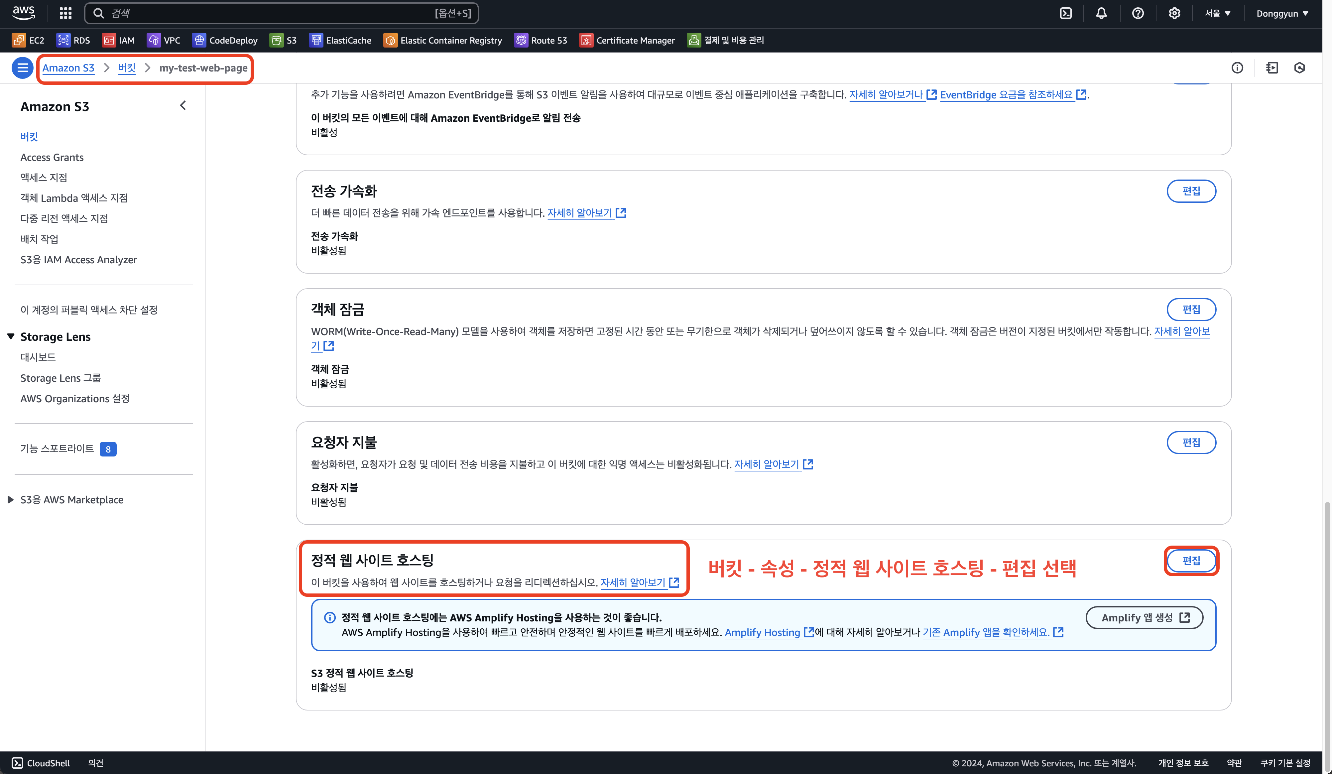
Task: Select 버킷 in the sidebar
Action: click(x=29, y=137)
